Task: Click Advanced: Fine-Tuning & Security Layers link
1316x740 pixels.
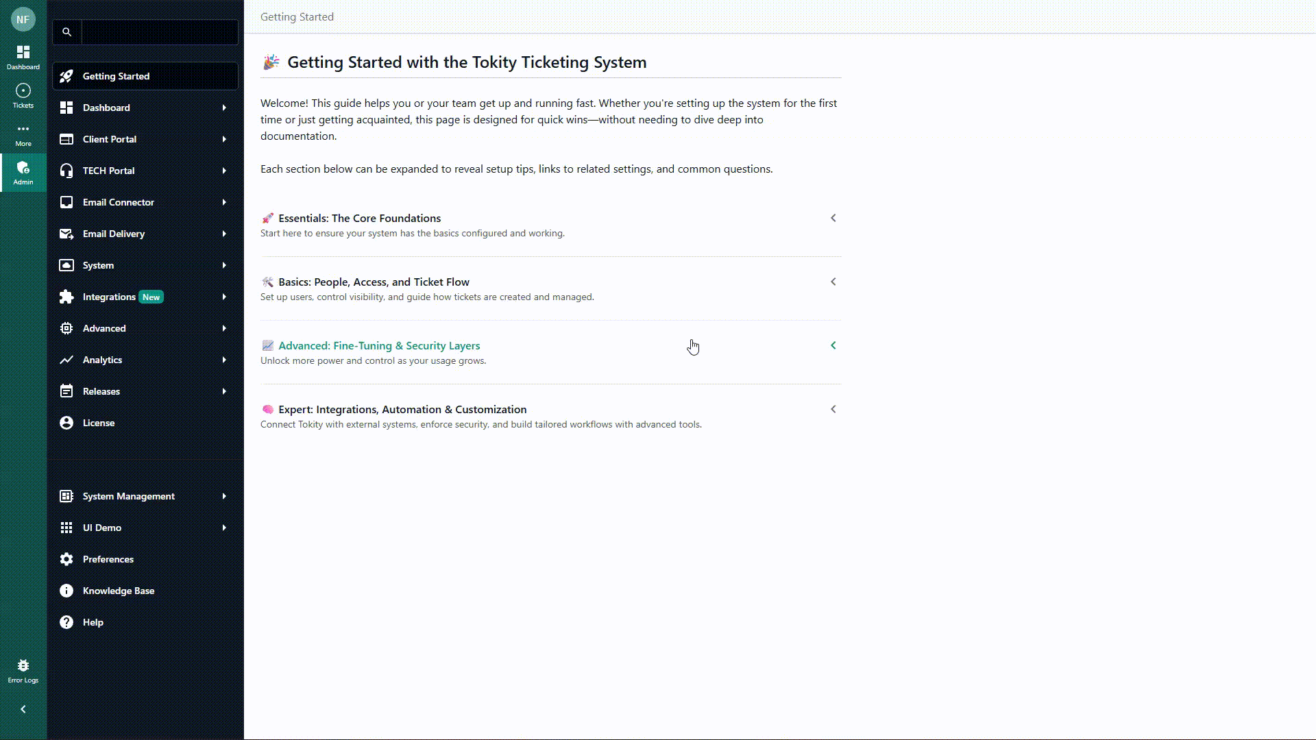Action: [378, 345]
